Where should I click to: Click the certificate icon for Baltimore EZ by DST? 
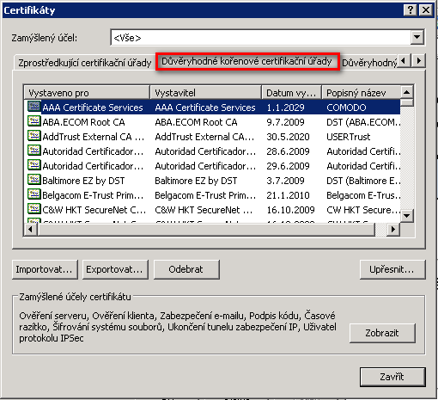(34, 180)
